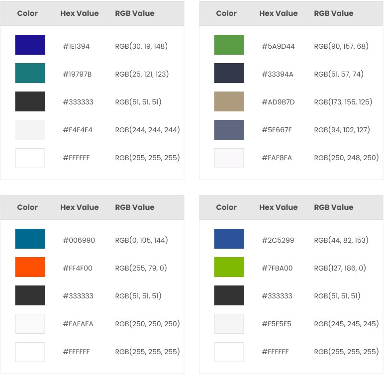Viewport: 385px width, 374px height.
Task: Pick the green #5A9D44 color swatch
Action: 229,45
